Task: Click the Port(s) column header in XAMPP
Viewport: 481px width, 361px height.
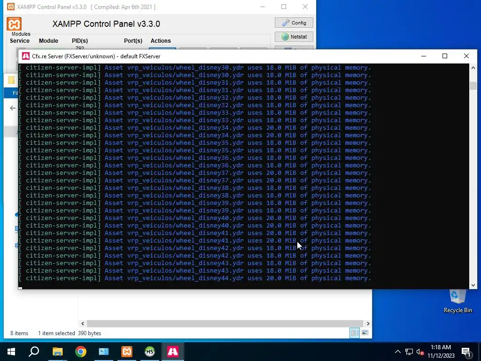Action: point(133,41)
